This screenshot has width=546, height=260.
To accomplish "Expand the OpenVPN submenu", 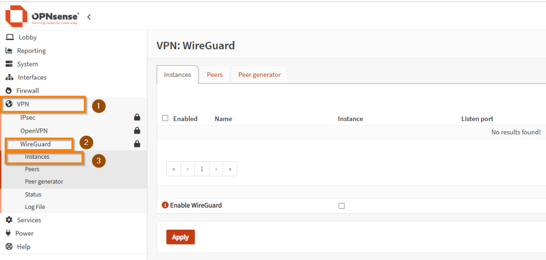I will tap(34, 131).
